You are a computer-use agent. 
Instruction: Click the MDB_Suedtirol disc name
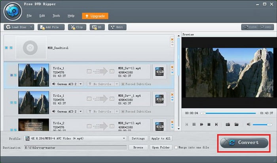tap(58, 48)
